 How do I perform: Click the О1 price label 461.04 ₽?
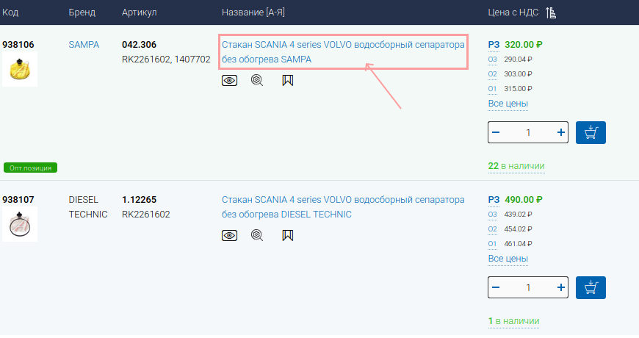point(492,244)
